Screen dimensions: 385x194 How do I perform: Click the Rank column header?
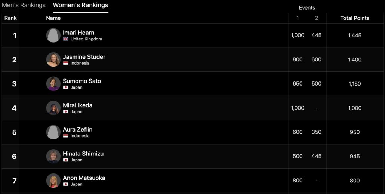(x=10, y=18)
